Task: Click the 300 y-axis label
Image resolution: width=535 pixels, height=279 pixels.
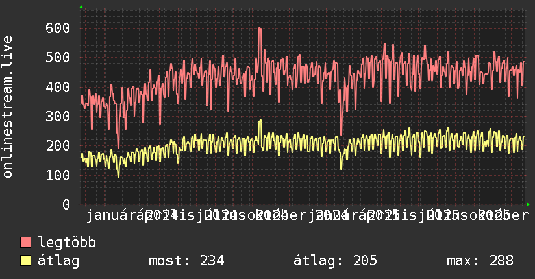Action: 58,116
